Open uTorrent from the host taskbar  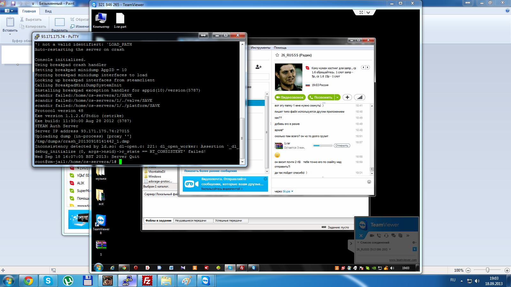[68, 281]
